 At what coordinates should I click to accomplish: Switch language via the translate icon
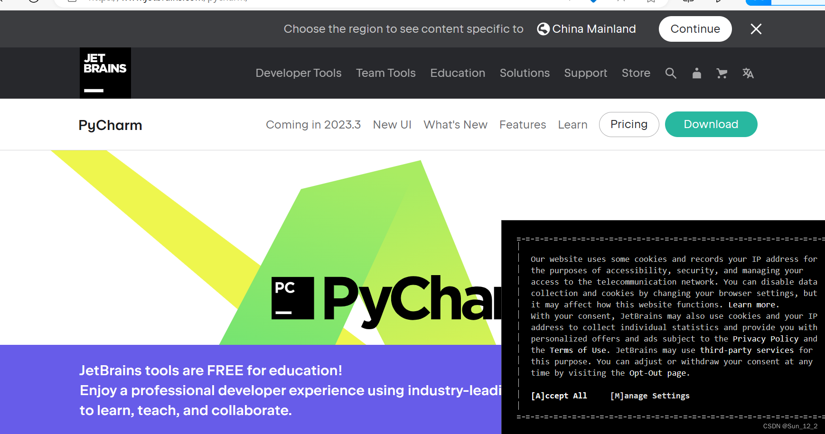(x=748, y=73)
